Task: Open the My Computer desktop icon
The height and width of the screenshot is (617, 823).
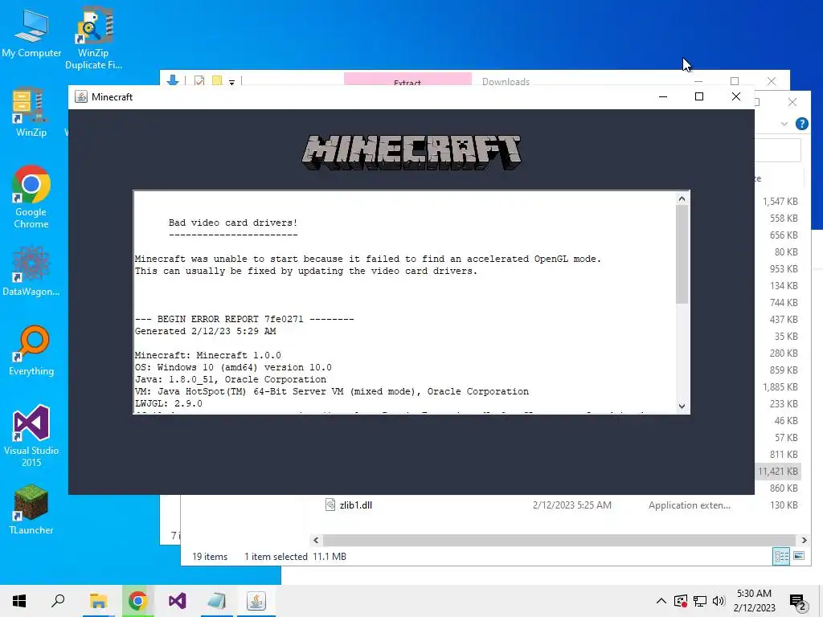Action: coord(31,34)
